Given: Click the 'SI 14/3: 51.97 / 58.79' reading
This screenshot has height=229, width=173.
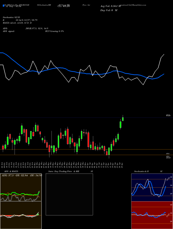Looking at the screenshot, I should 27,20.
